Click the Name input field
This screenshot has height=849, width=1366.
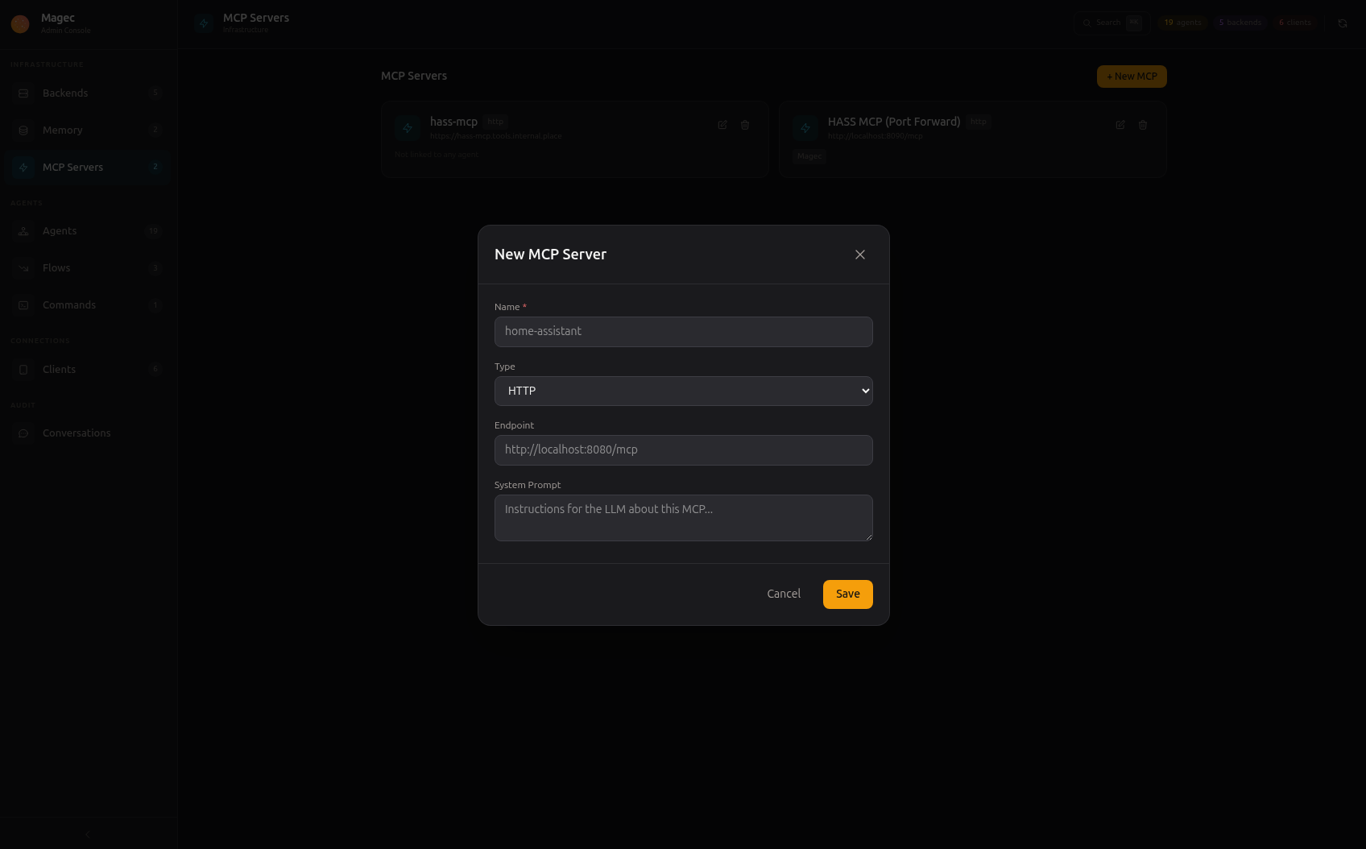pos(683,331)
